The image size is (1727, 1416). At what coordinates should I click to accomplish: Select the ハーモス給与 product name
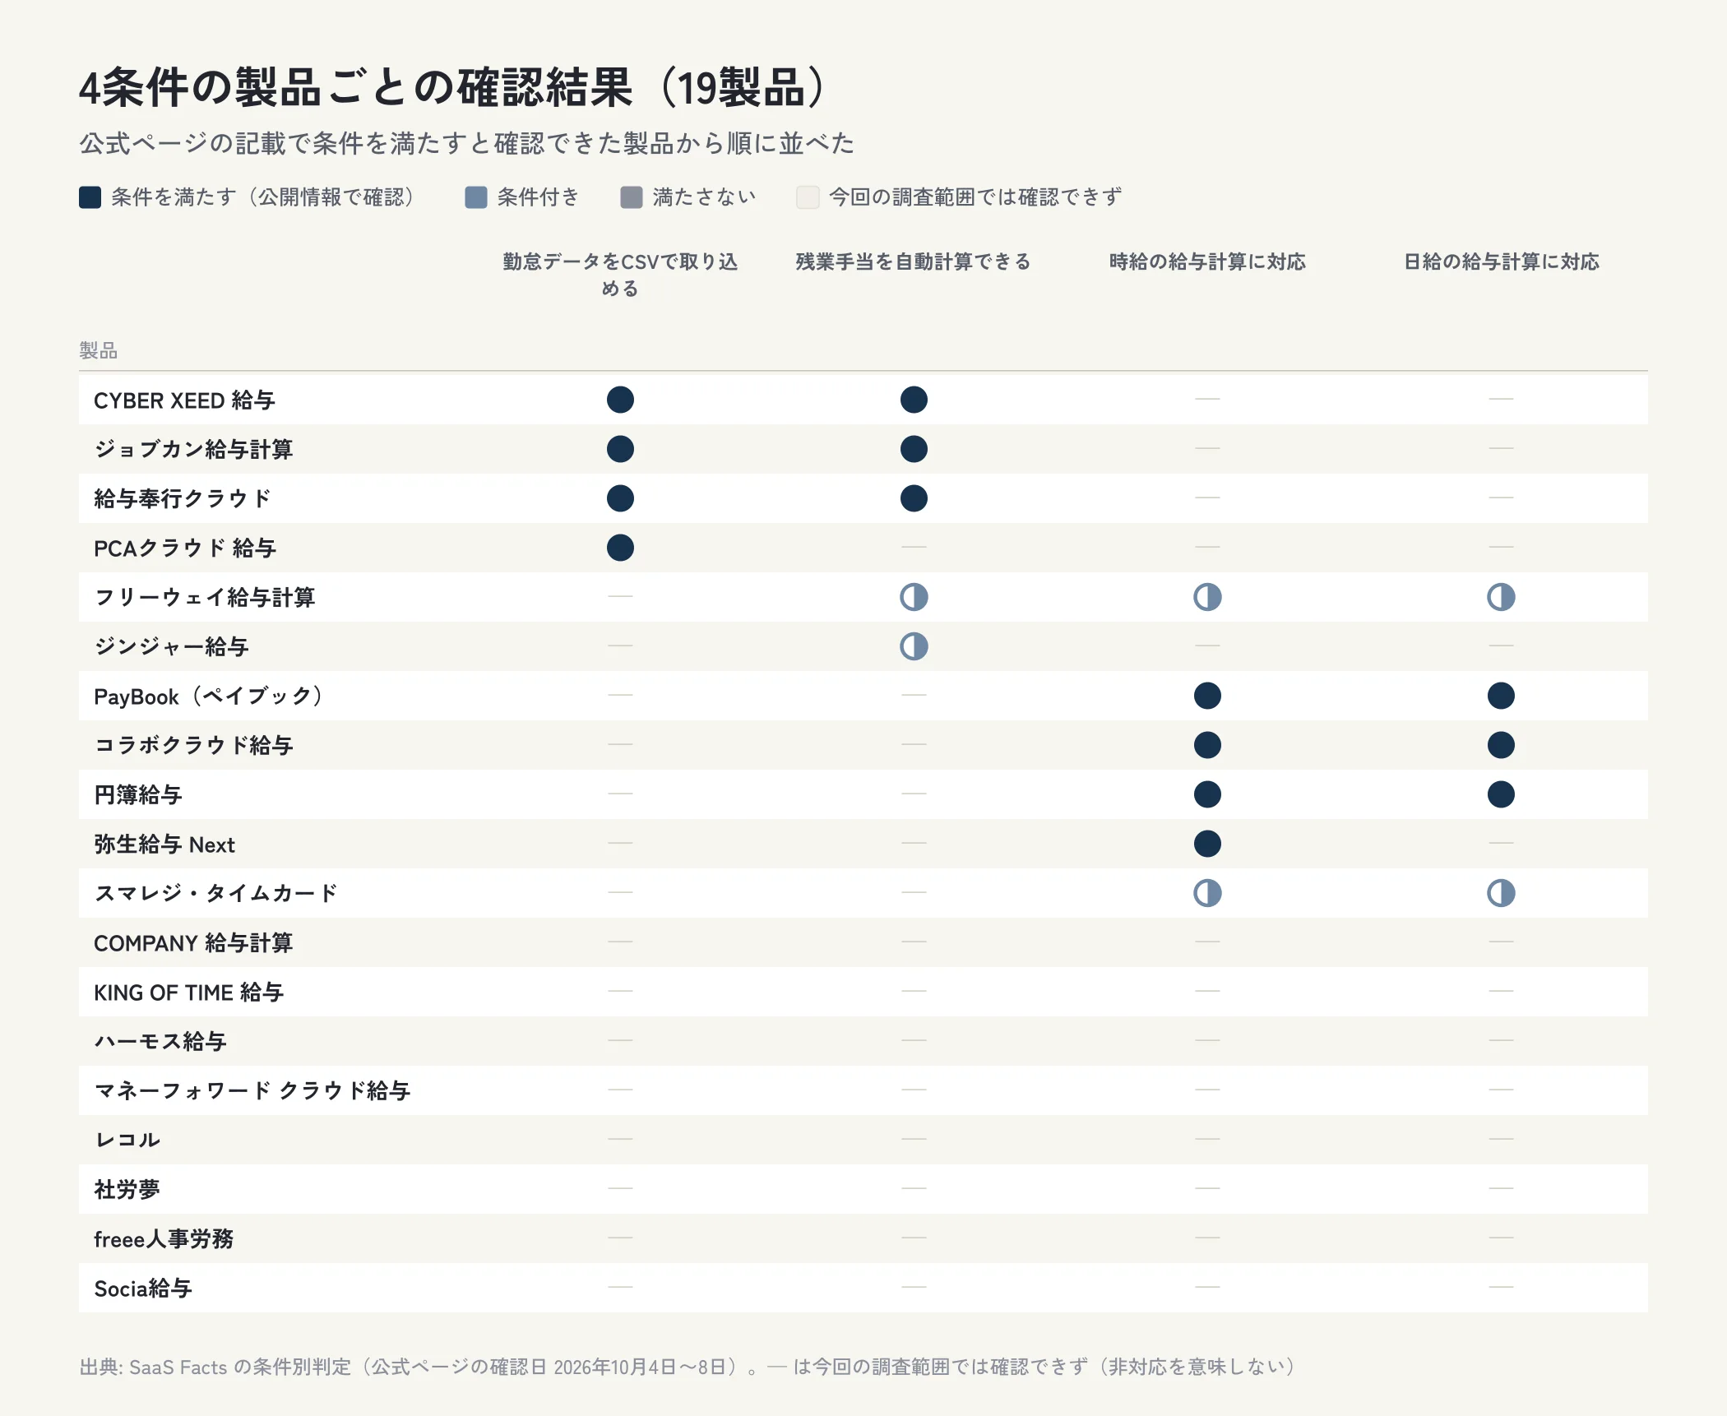click(x=160, y=1042)
